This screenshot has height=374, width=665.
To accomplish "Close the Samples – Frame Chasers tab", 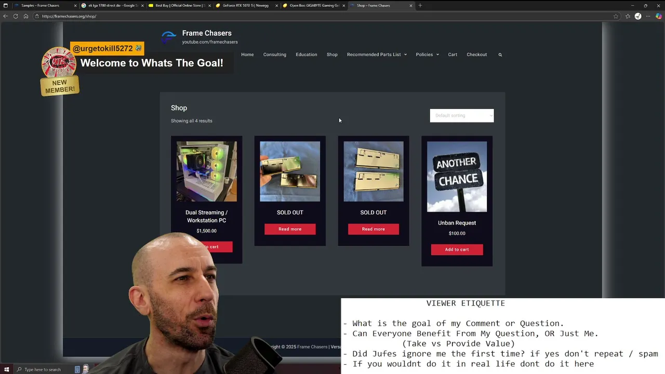I will [x=75, y=5].
